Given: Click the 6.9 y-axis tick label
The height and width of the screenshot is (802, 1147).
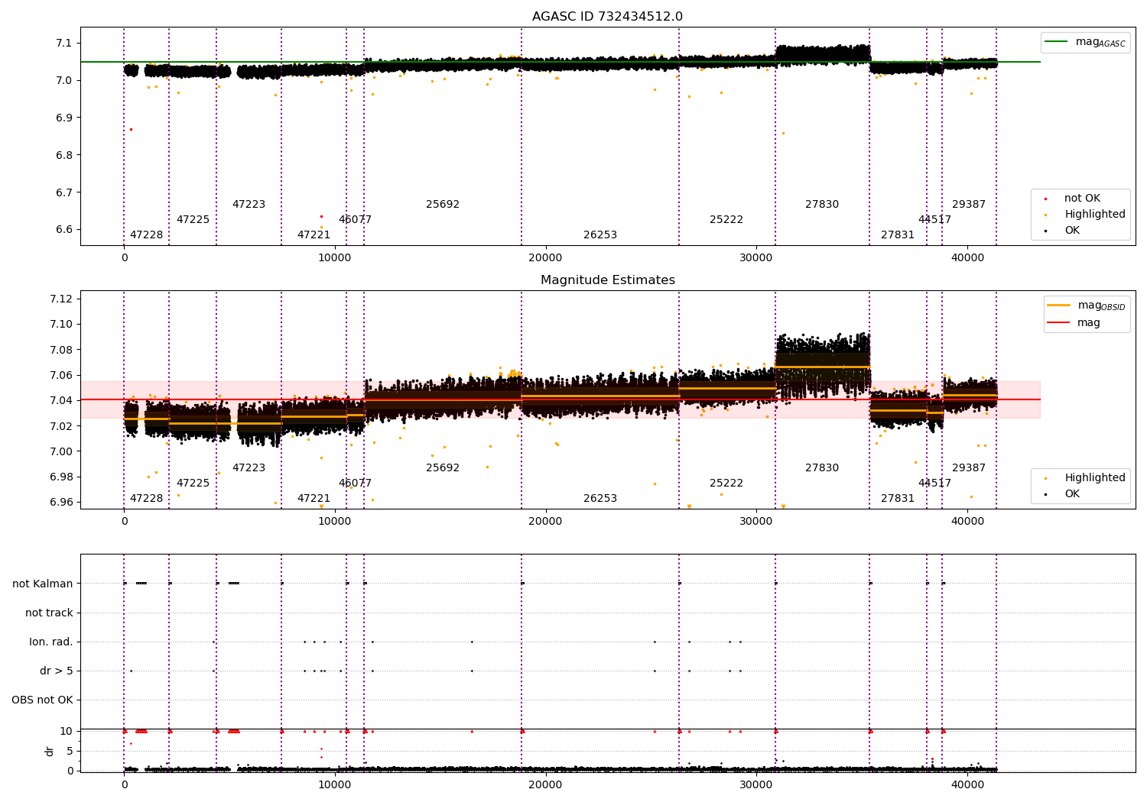Looking at the screenshot, I should coord(63,118).
